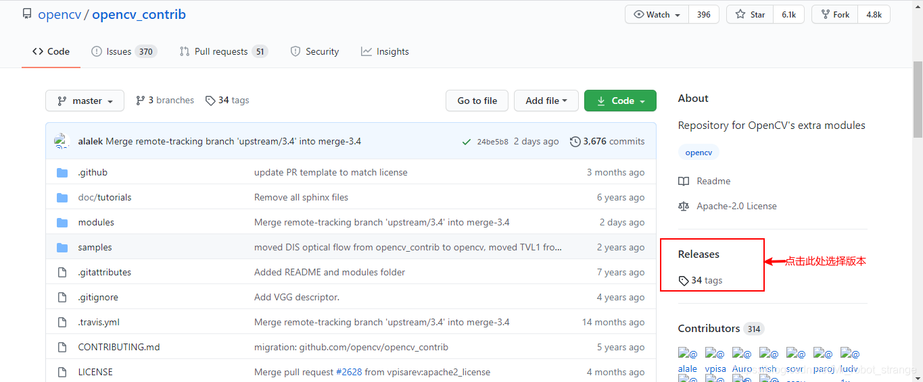Expand the Add file dropdown
The image size is (923, 382).
click(546, 101)
